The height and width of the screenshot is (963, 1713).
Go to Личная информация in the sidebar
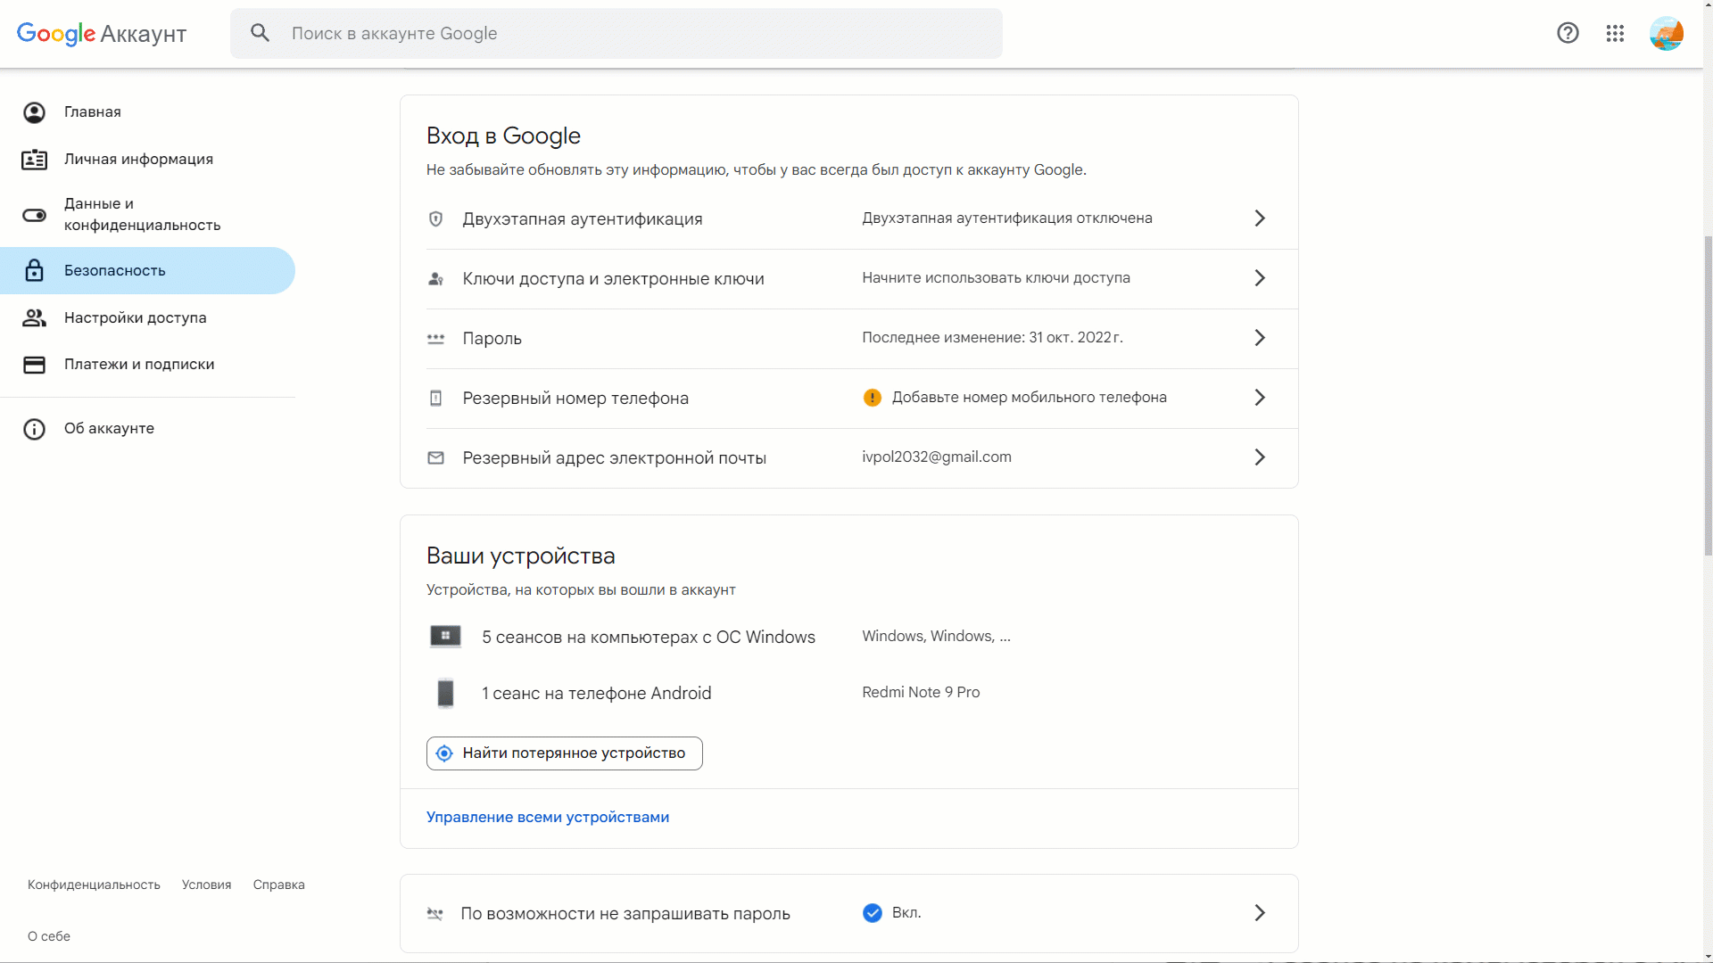tap(138, 160)
